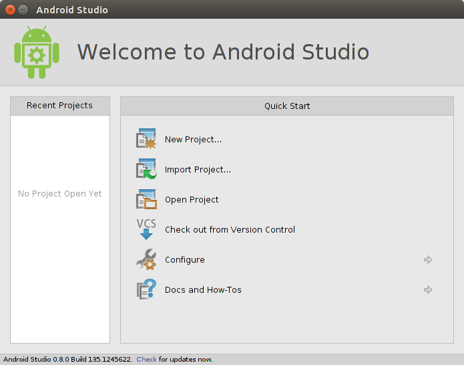Click the Quick Start panel header
Viewport: 464px width, 365px height.
(x=287, y=106)
